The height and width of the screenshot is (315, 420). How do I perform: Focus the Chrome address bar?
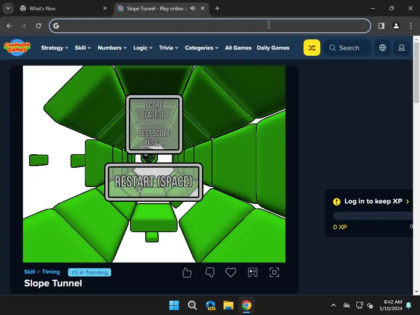(210, 26)
